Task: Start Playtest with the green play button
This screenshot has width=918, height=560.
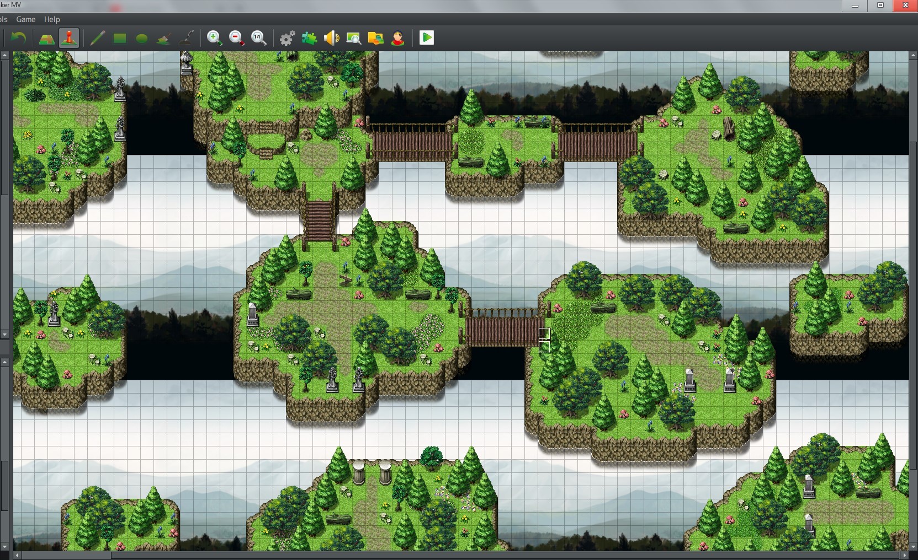Action: coord(427,38)
